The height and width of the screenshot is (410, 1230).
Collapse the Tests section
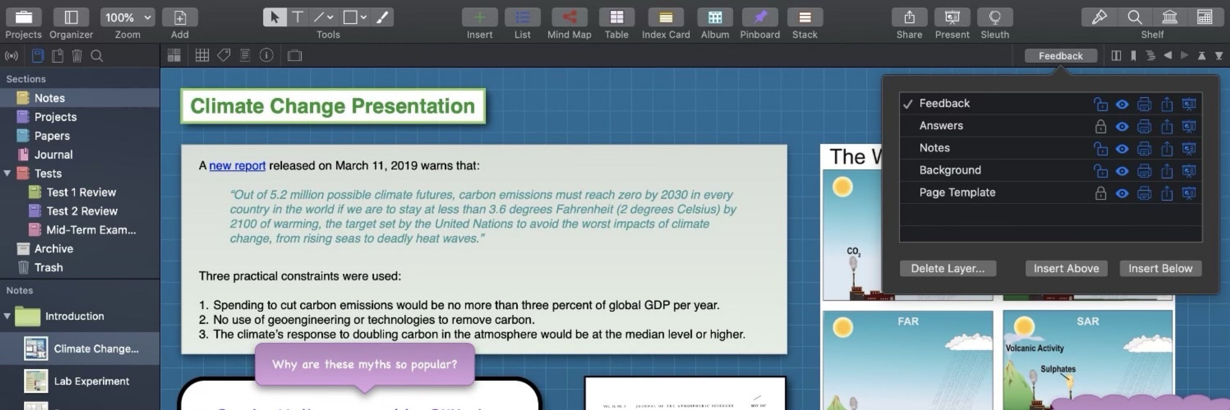[x=7, y=173]
